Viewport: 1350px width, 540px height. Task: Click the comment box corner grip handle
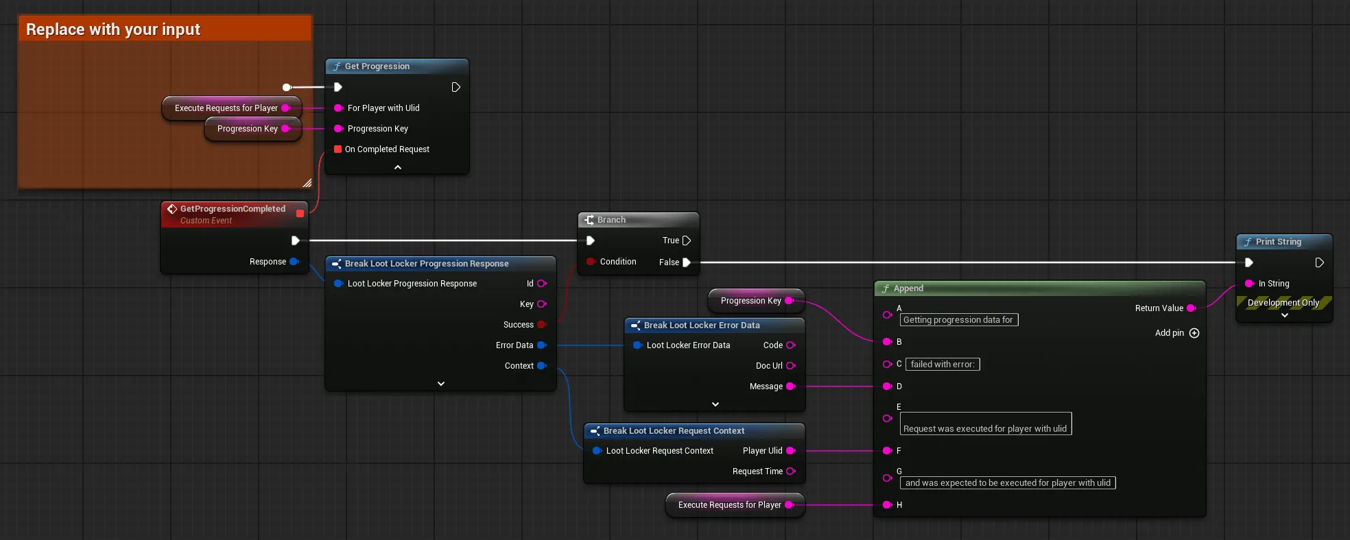[x=307, y=183]
